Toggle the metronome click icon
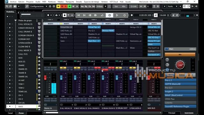The height and width of the screenshot is (115, 204). 173,15
